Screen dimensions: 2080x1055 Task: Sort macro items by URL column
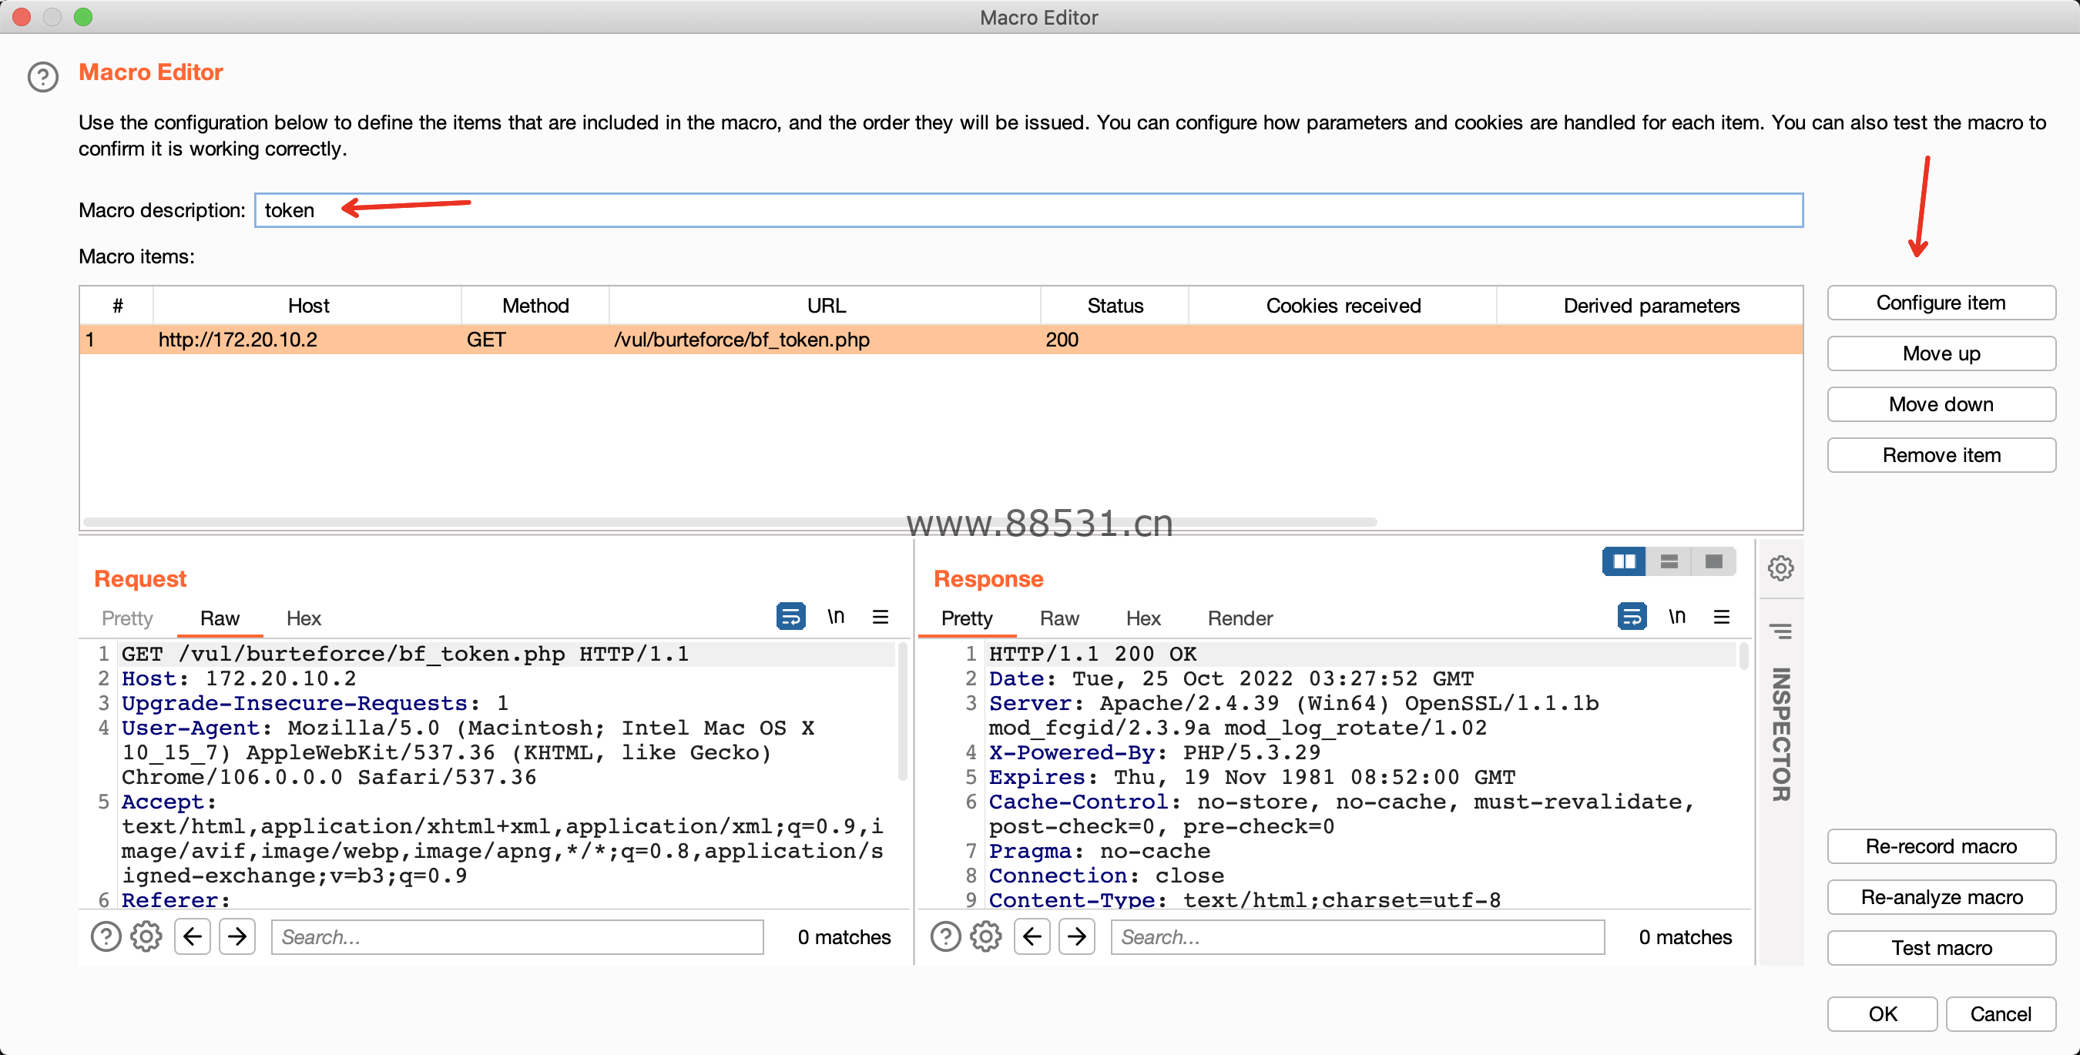(x=825, y=306)
